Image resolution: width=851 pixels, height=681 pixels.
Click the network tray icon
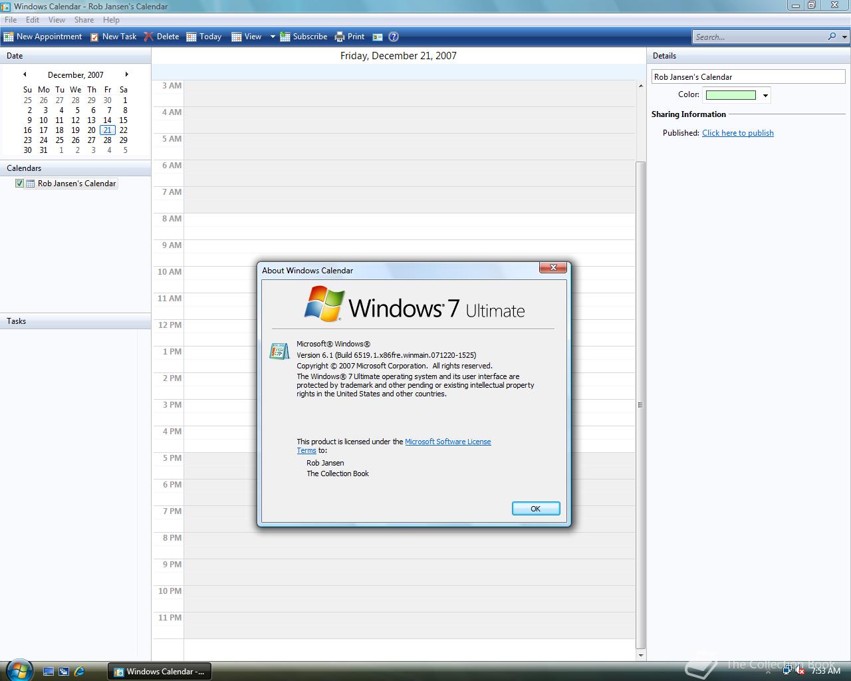(x=787, y=671)
